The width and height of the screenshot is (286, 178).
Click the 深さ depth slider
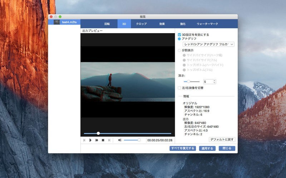tap(191, 82)
